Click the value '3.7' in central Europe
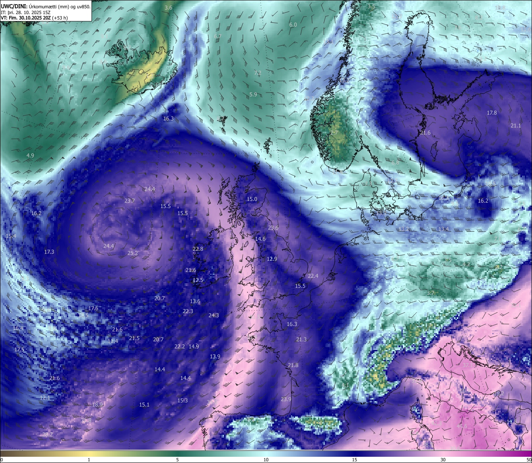This screenshot has height=463, width=532. [430, 293]
